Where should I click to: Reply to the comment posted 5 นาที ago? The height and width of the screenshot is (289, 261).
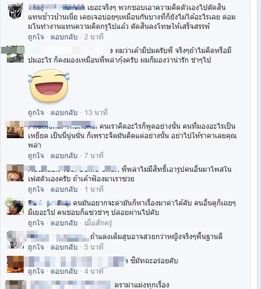(64, 247)
